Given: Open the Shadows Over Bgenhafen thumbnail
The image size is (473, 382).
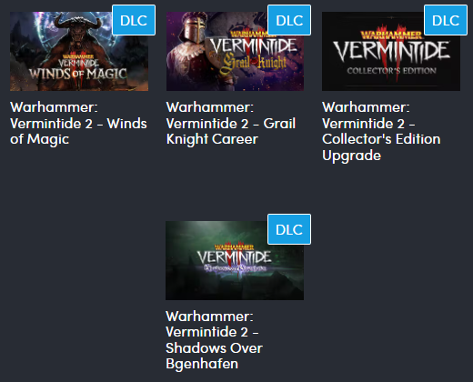Looking at the screenshot, I should [x=235, y=260].
